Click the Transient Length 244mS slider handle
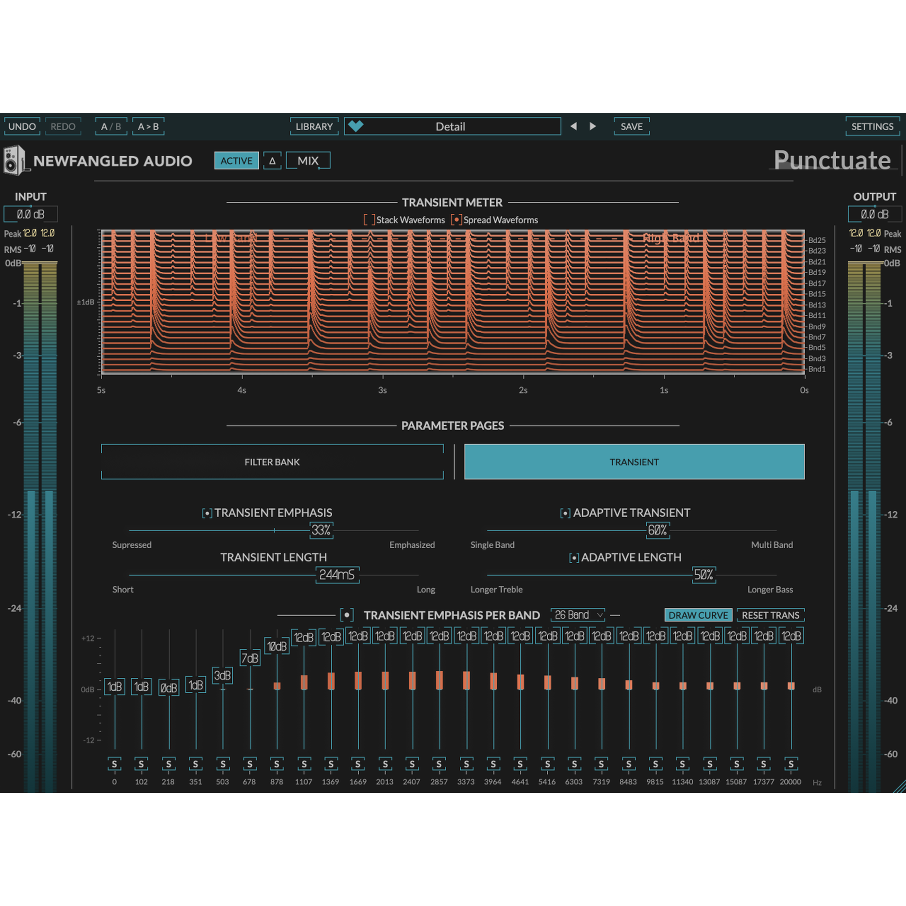Viewport: 906px width, 906px height. coord(337,575)
